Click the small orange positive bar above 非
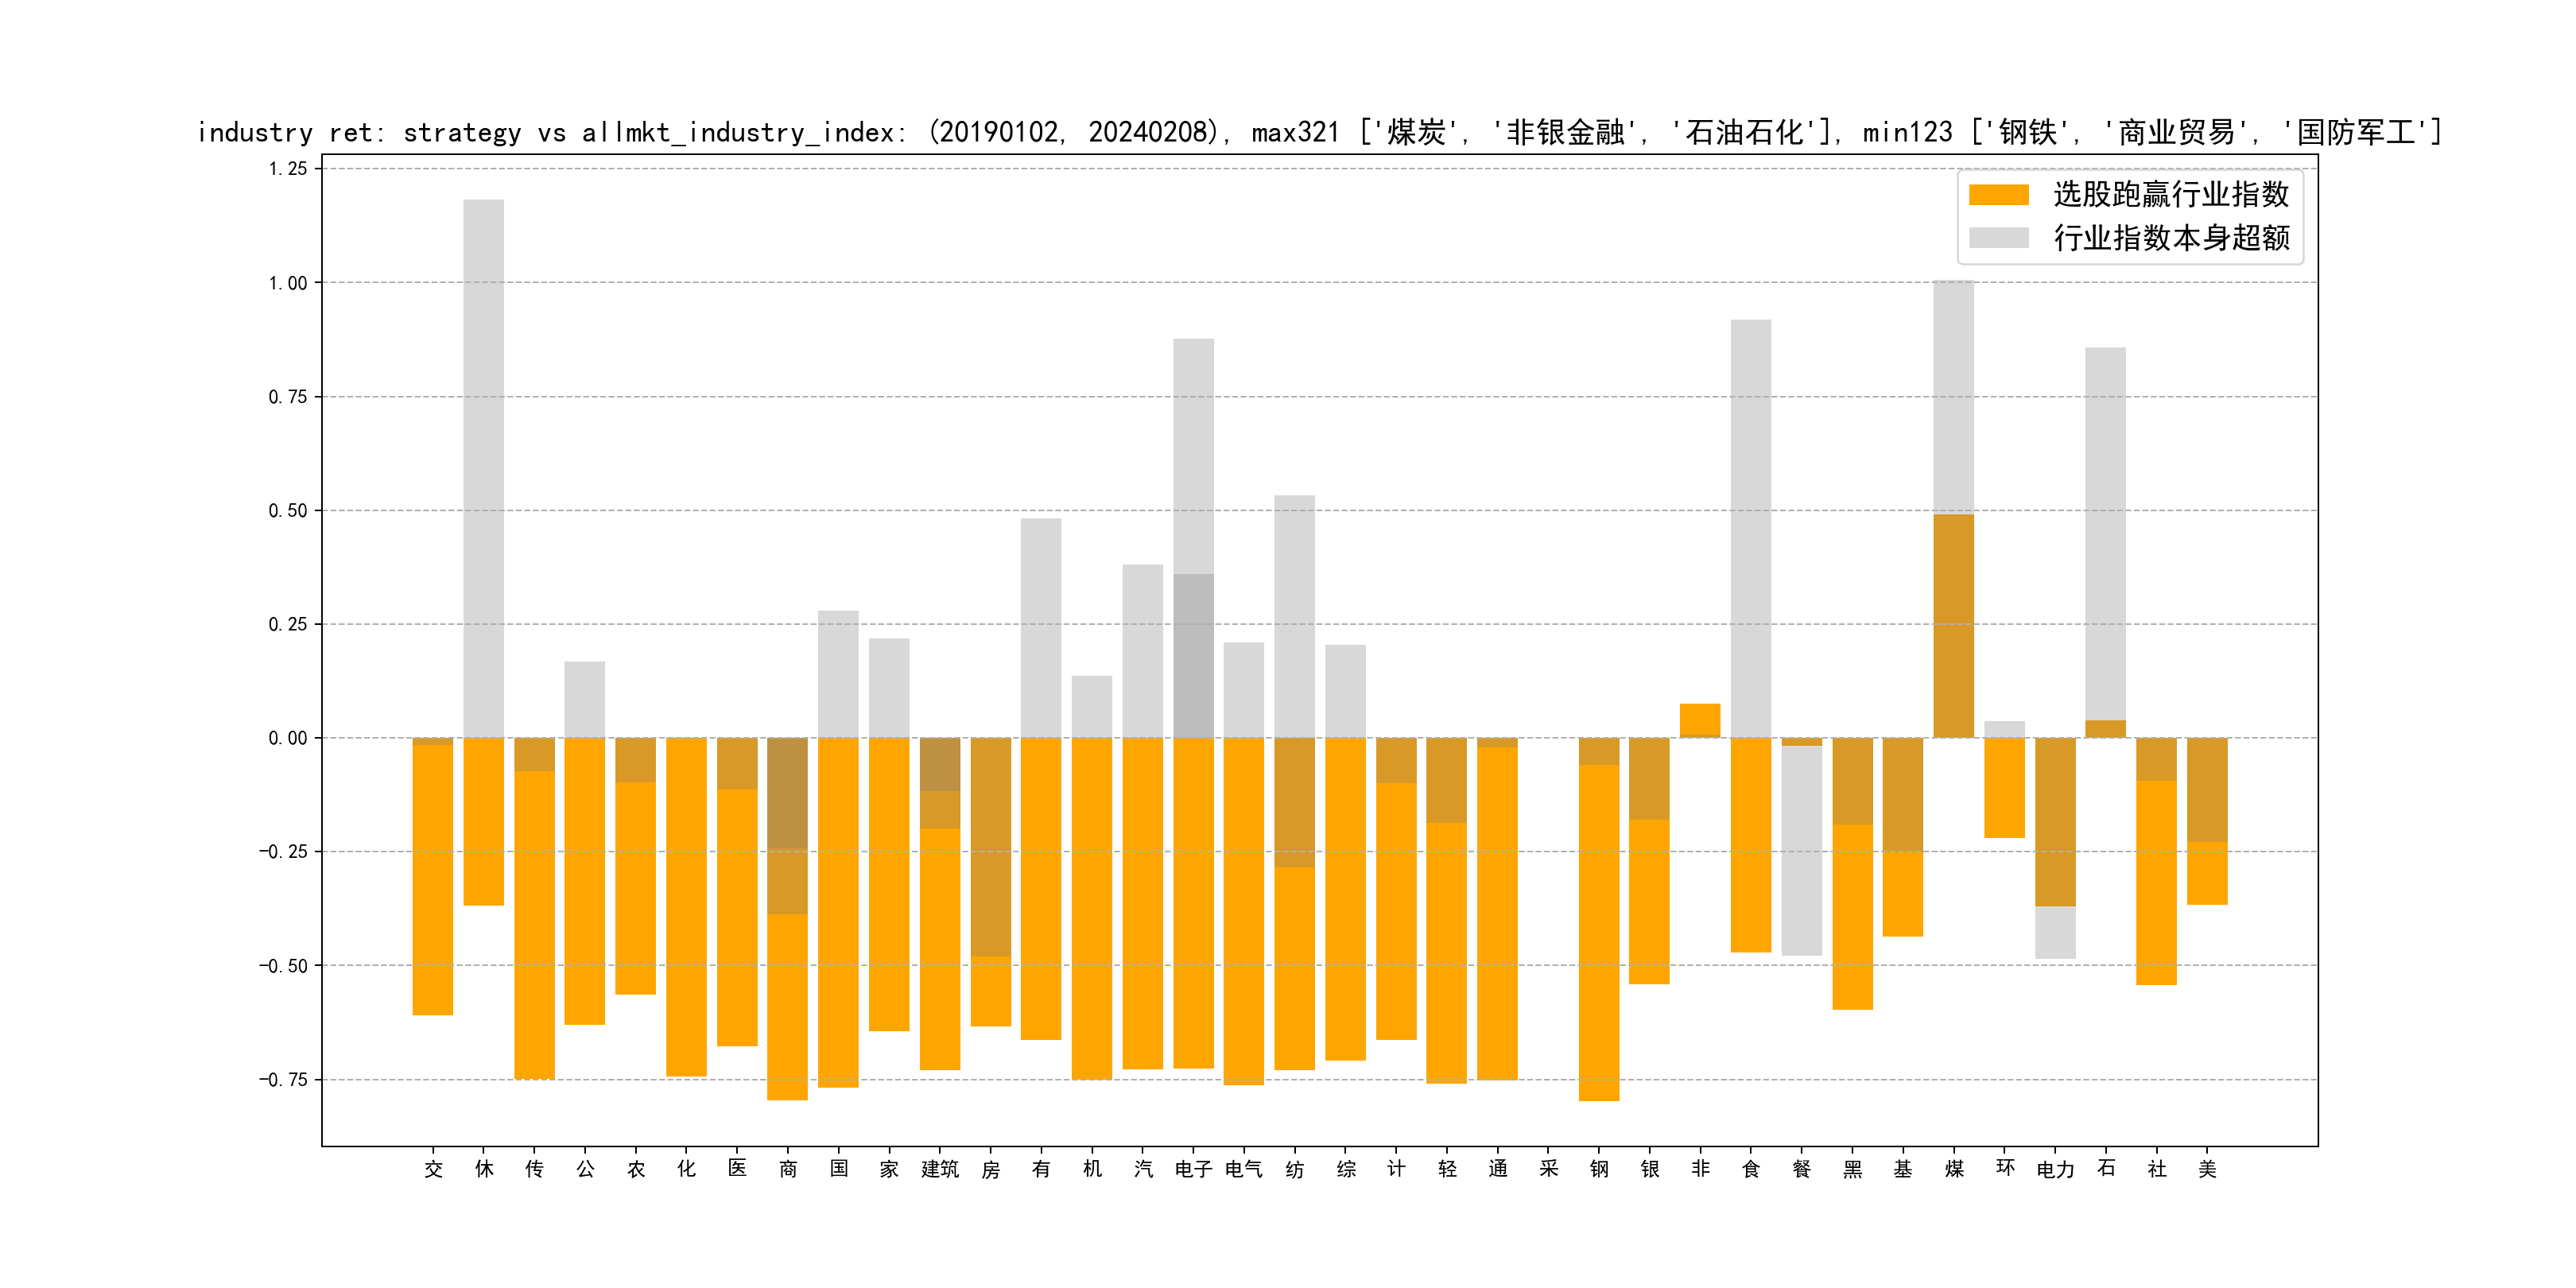The width and height of the screenshot is (2576, 1288). coord(1700,719)
